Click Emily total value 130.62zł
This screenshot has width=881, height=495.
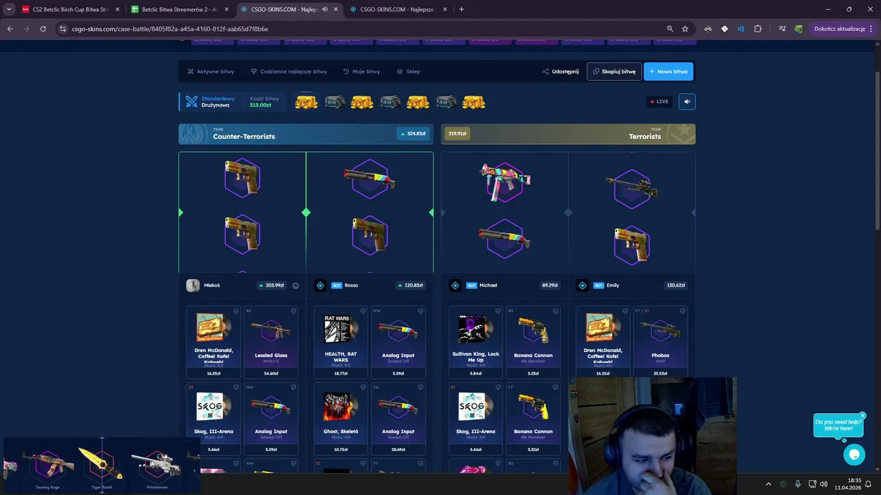676,285
